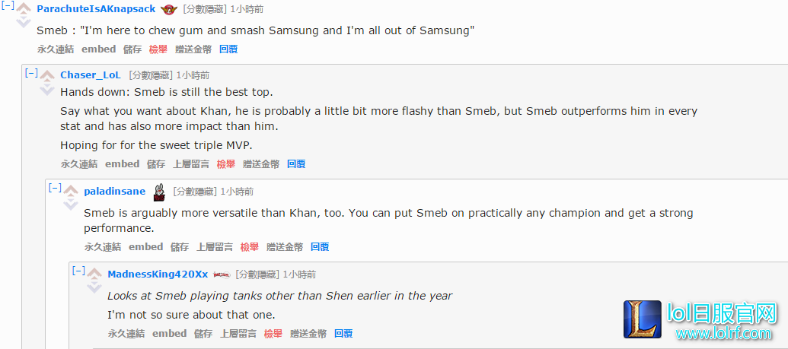788x349 pixels.
Task: Downvote paladinsane's comment
Action: point(71,205)
